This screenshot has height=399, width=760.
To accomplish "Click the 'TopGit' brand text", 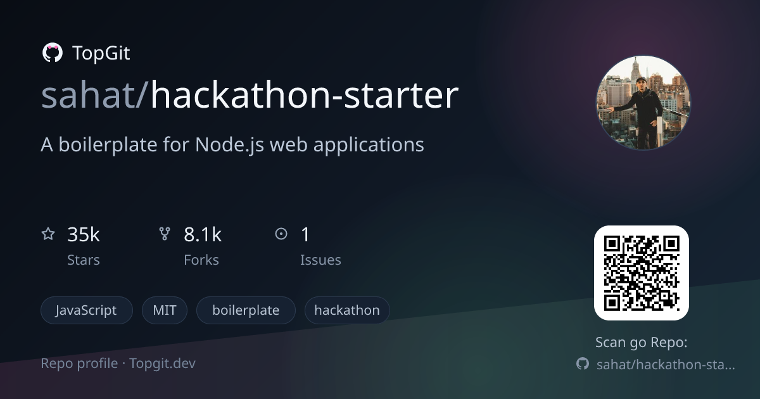I will click(101, 53).
